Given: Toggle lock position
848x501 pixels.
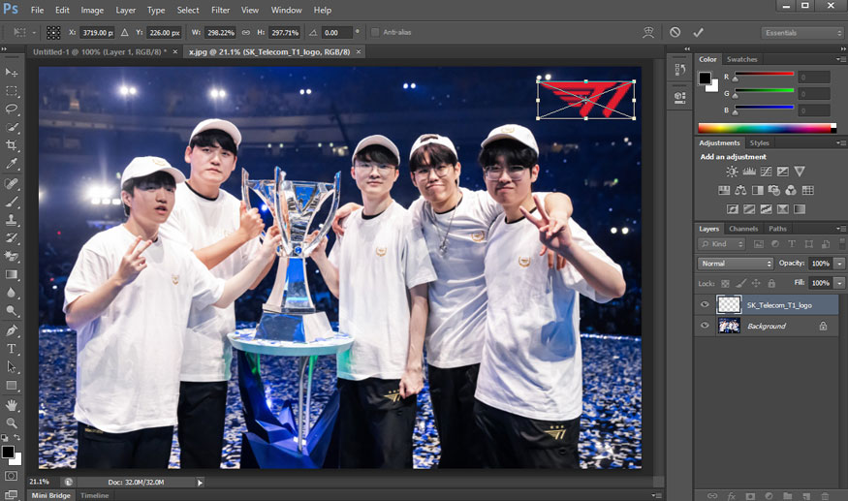Looking at the screenshot, I should coord(756,284).
